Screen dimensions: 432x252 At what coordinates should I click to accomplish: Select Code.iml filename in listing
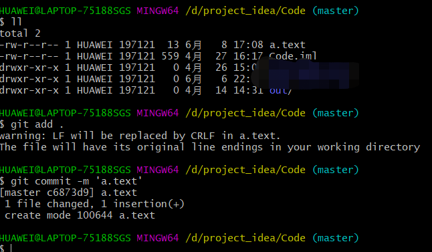[x=293, y=56]
